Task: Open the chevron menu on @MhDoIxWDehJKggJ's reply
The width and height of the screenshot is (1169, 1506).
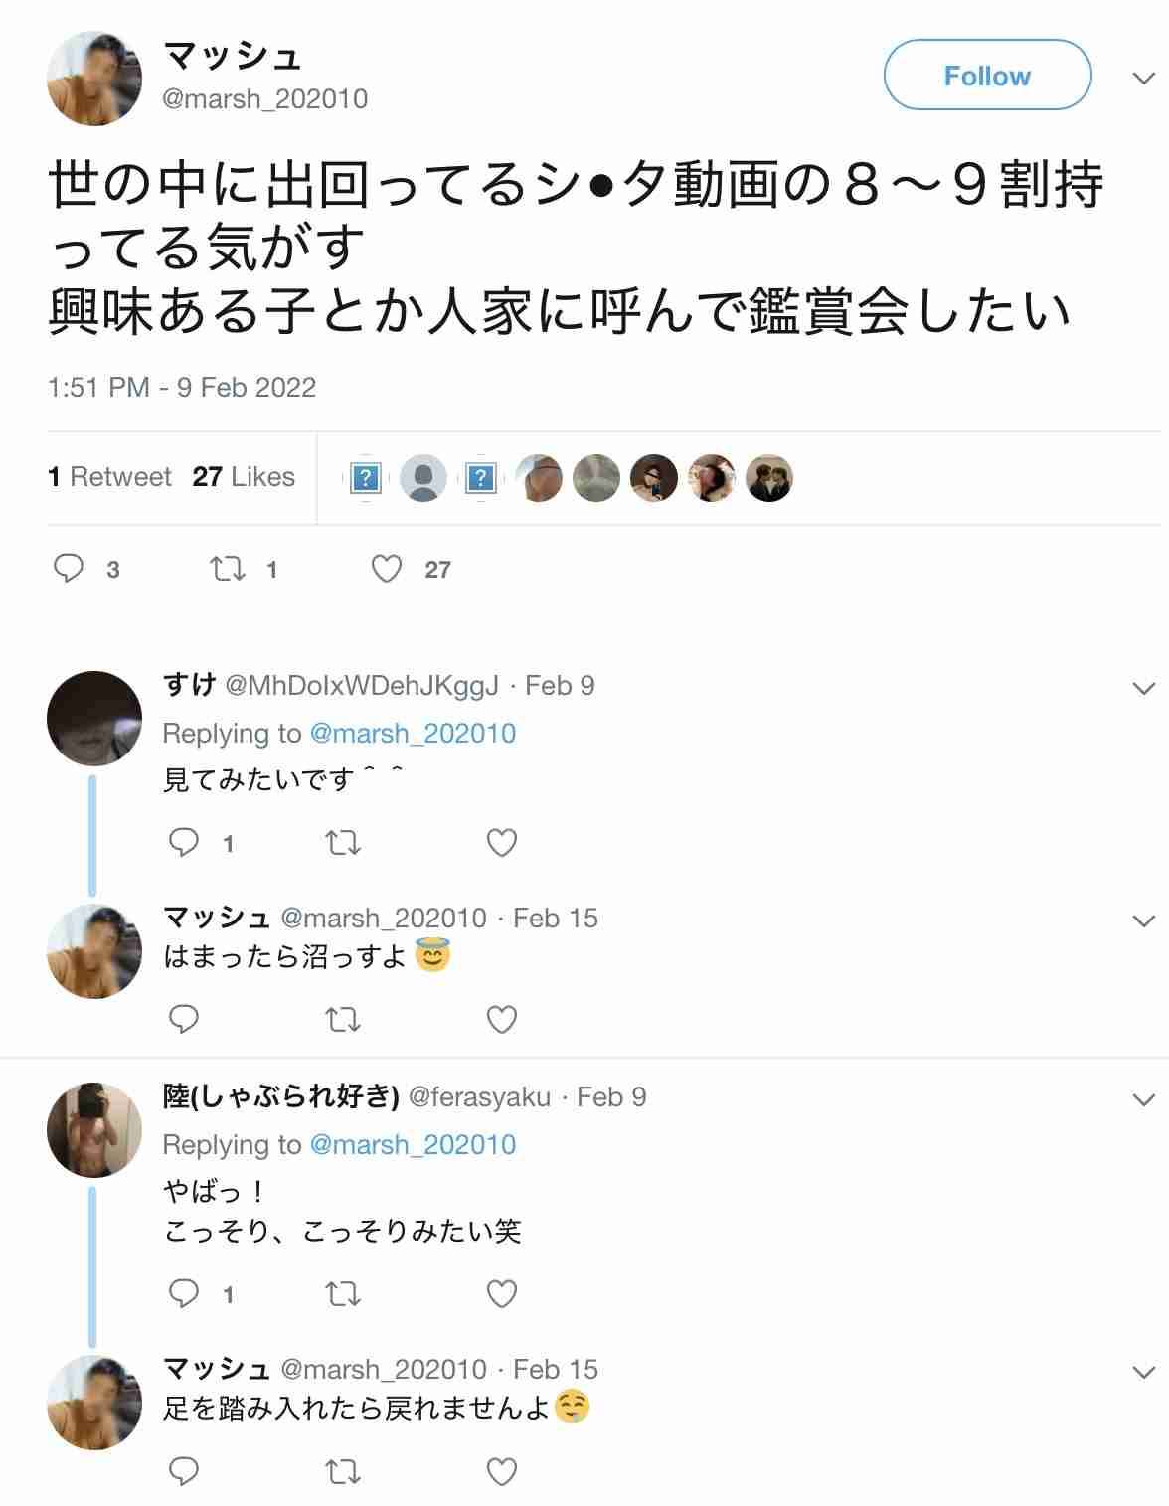Action: pyautogui.click(x=1144, y=688)
